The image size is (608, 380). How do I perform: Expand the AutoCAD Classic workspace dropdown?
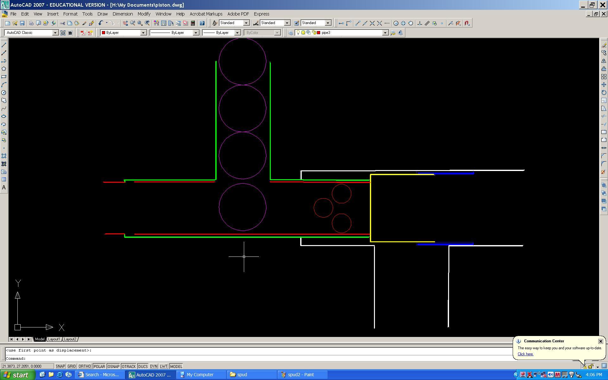(x=55, y=33)
